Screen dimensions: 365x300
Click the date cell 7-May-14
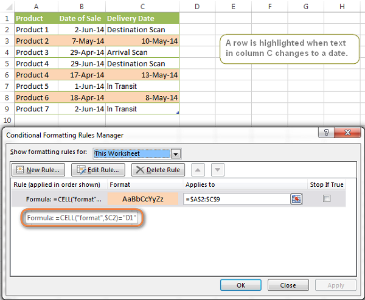[x=82, y=41]
